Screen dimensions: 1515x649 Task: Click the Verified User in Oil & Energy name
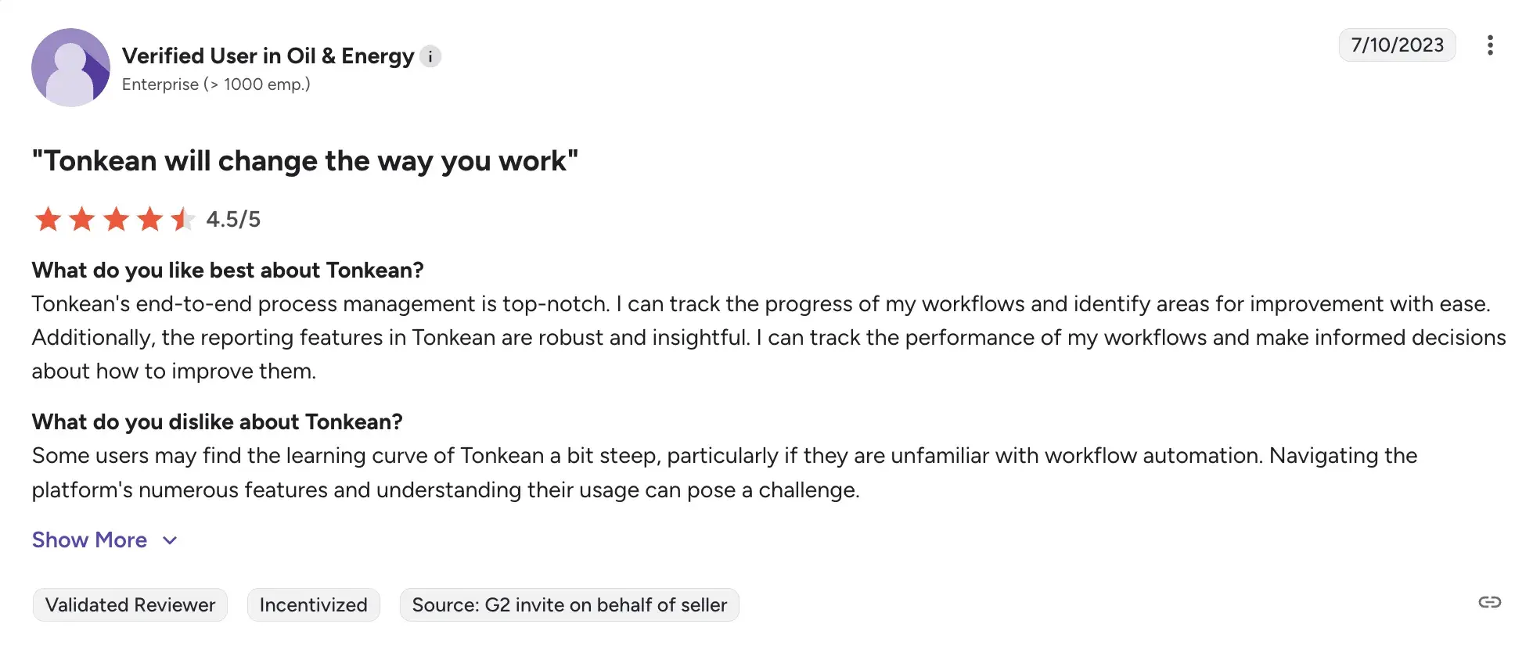pyautogui.click(x=268, y=56)
